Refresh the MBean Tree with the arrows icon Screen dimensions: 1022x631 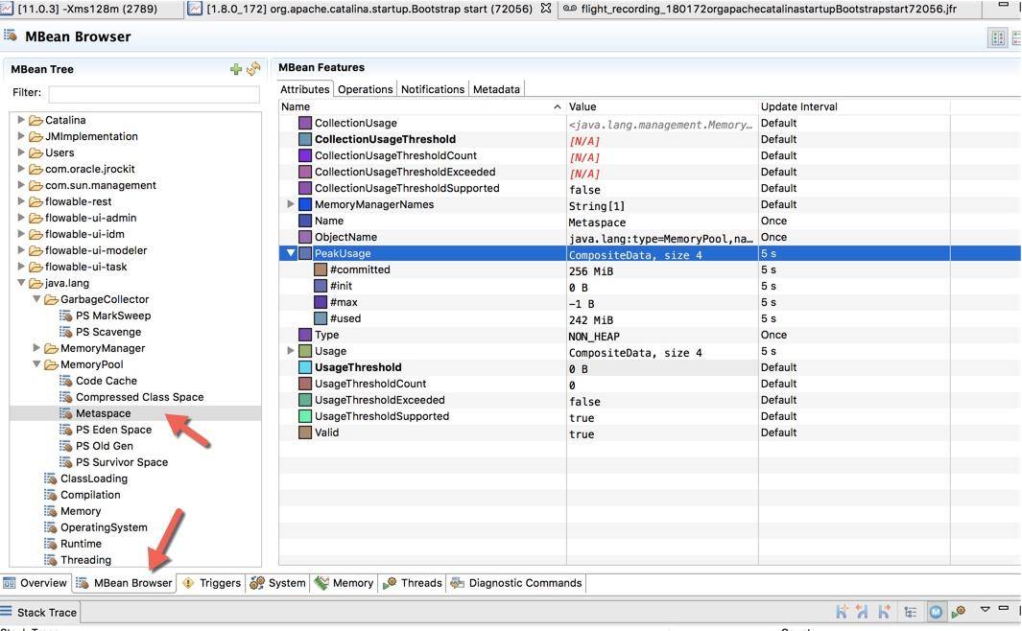pos(253,69)
